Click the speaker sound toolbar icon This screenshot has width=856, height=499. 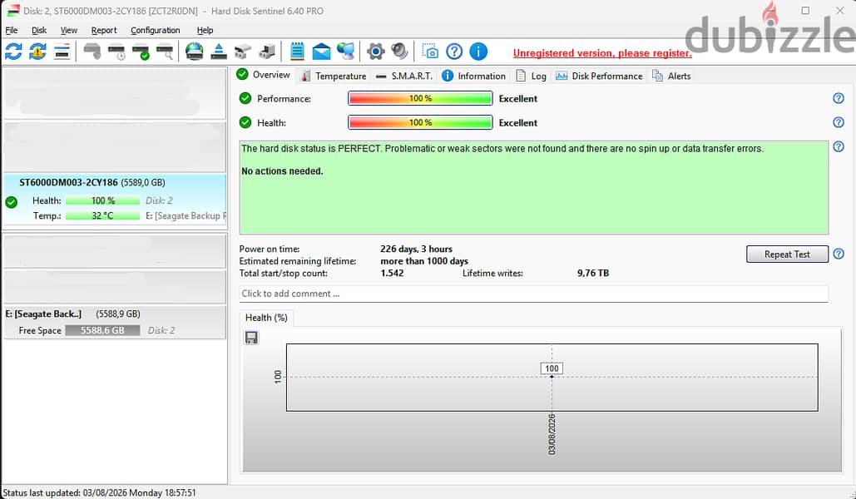tap(399, 52)
